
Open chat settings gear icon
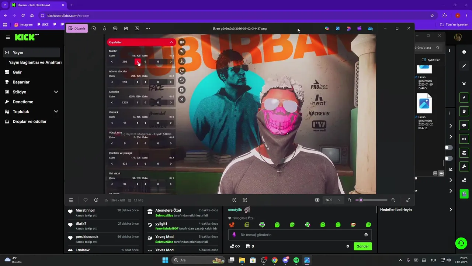coord(348,246)
